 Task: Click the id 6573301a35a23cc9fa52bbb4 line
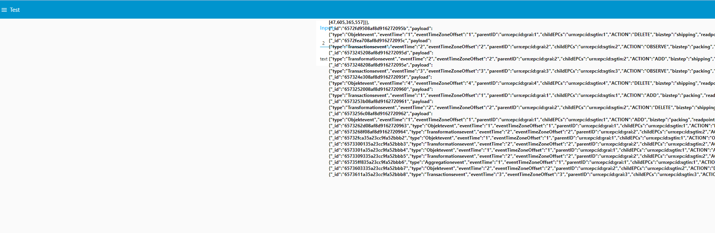[x=522, y=150]
